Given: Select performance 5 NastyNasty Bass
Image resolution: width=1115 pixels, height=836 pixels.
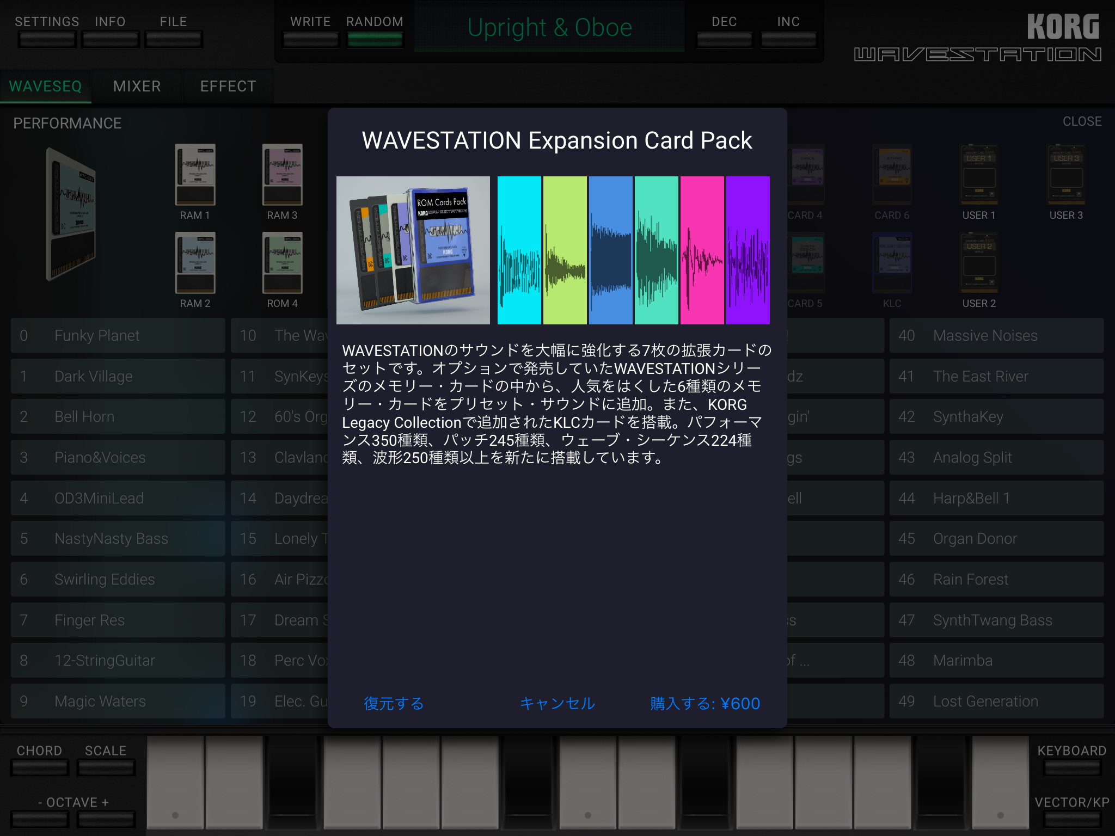Looking at the screenshot, I should point(118,538).
